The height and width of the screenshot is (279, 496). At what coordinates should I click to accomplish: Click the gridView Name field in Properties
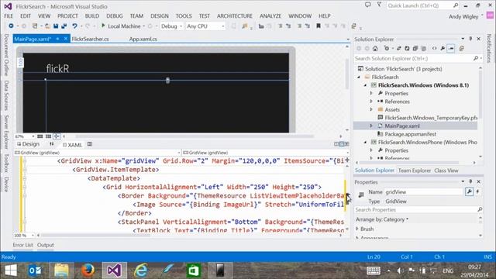(x=424, y=192)
